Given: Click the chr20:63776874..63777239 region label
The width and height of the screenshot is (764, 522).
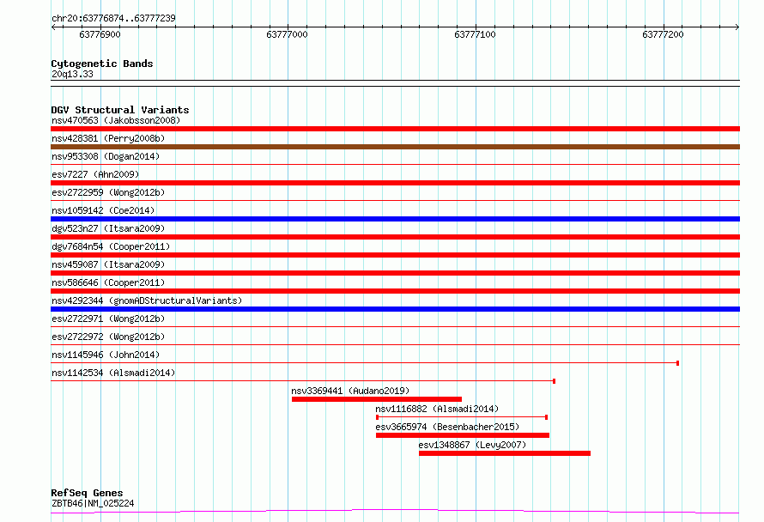Looking at the screenshot, I should 113,18.
